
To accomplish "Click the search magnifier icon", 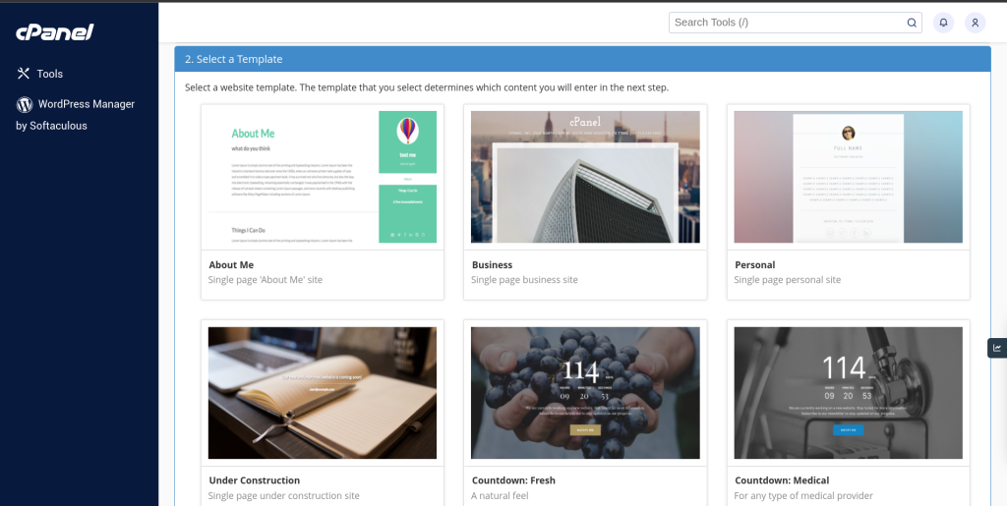I will (x=912, y=23).
